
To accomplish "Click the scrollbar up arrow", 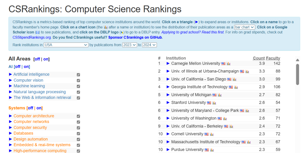I will click(297, 60).
